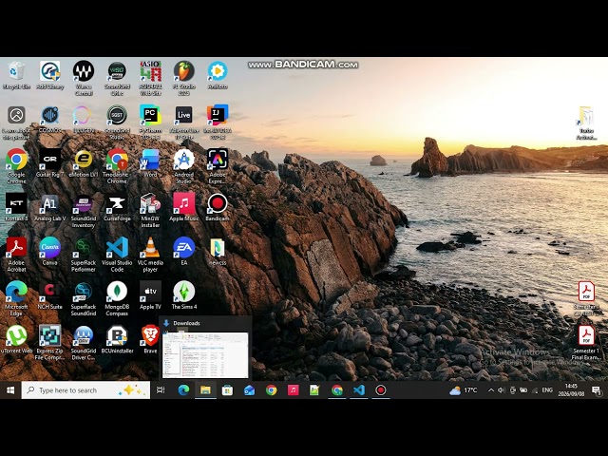
Task: Open the volume control in the system tray
Action: click(501, 390)
